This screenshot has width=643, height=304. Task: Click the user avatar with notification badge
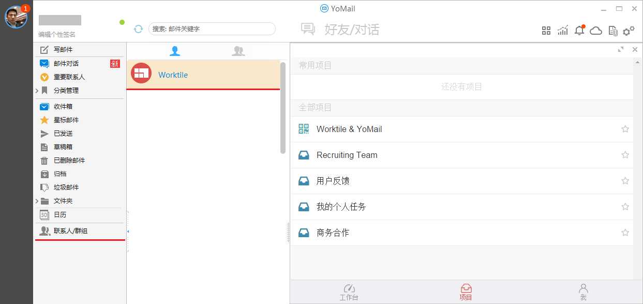pos(16,17)
